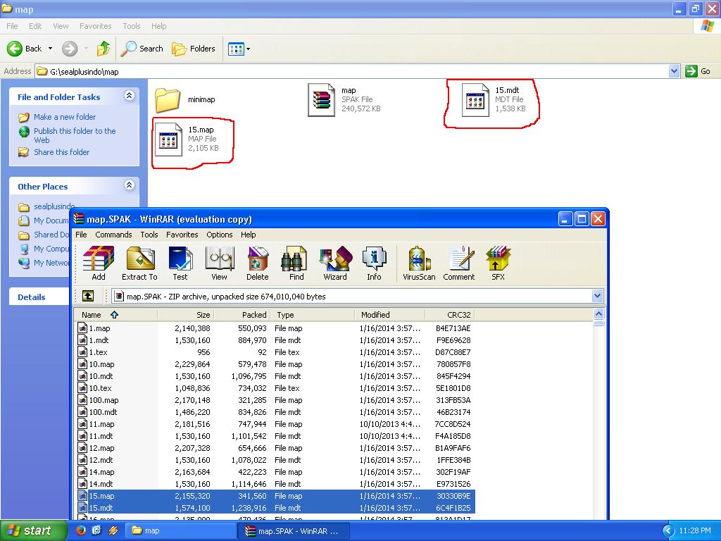The height and width of the screenshot is (541, 721).
Task: Open the Comment tool
Action: click(459, 263)
